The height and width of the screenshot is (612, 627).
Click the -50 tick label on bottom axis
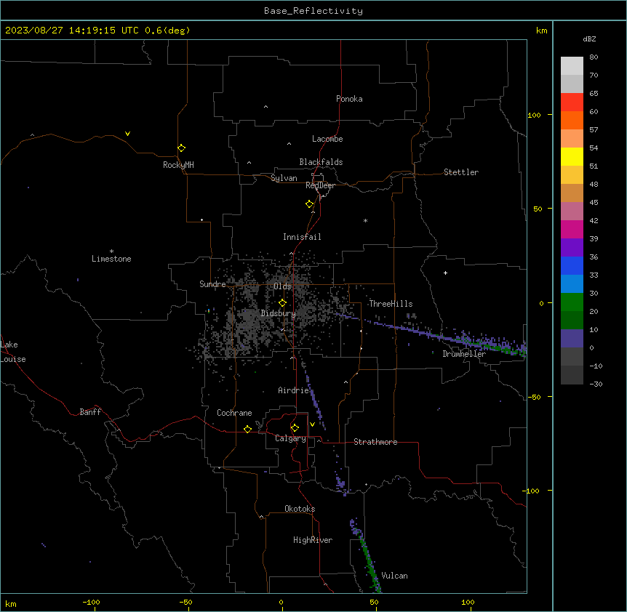[185, 603]
